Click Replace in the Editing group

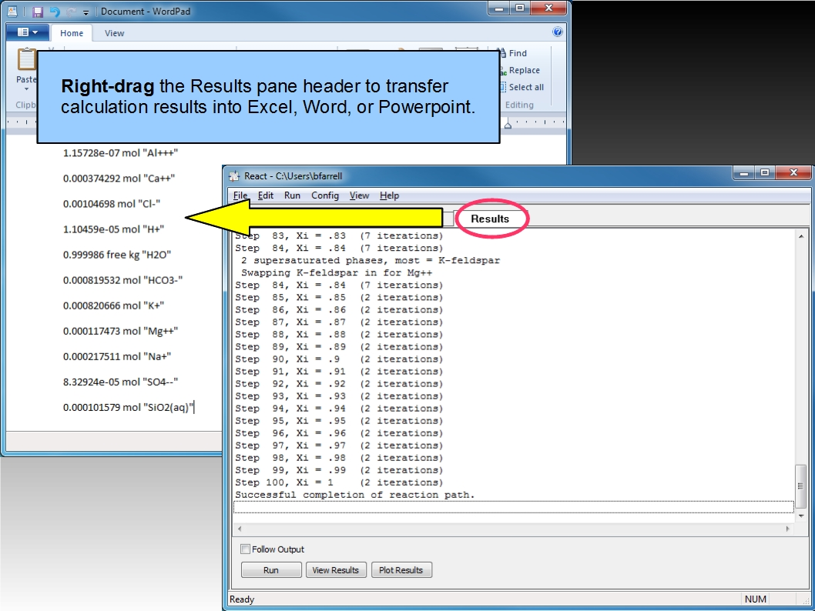coord(520,70)
